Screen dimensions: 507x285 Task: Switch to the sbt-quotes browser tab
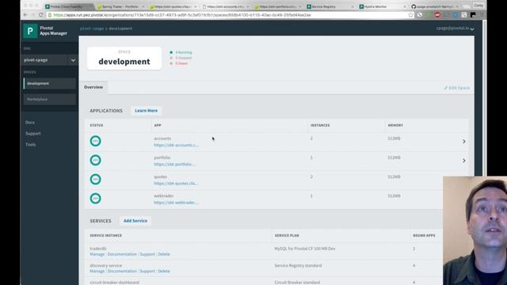pyautogui.click(x=173, y=6)
